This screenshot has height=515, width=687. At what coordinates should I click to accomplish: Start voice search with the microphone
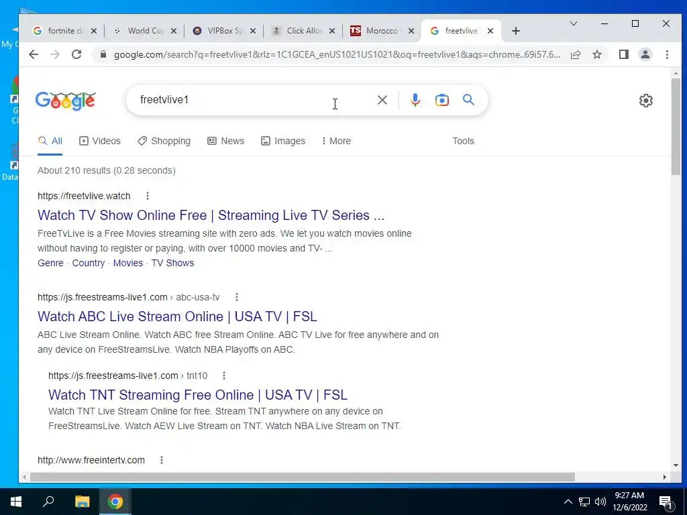click(x=415, y=100)
